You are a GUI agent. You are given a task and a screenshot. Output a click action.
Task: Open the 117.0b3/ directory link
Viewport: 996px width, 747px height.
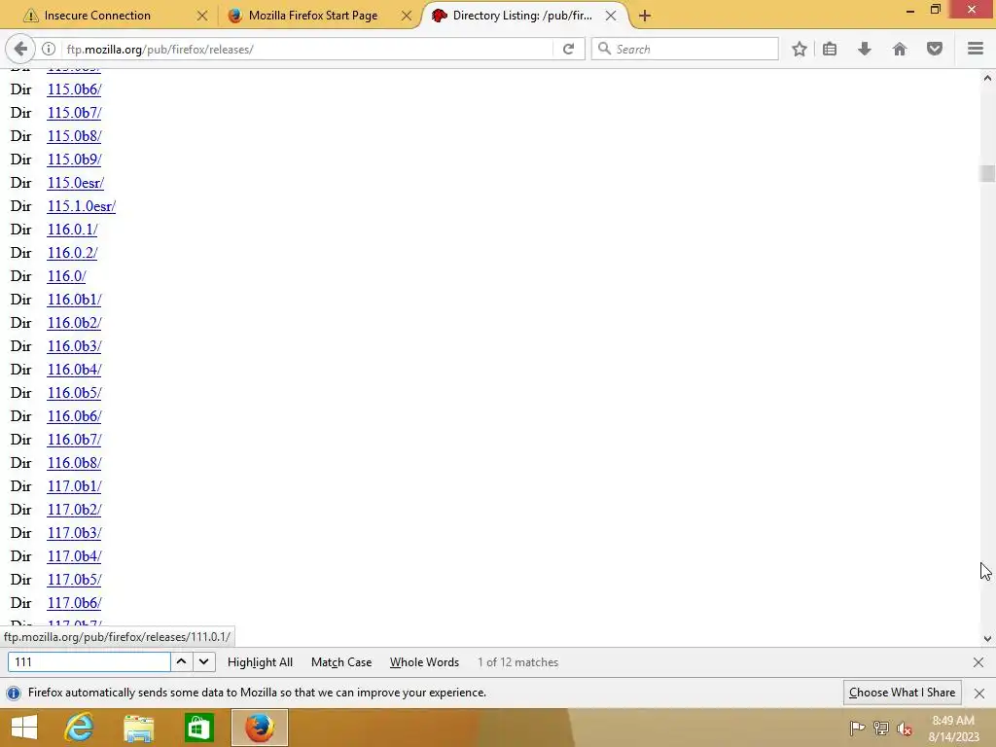click(x=74, y=533)
